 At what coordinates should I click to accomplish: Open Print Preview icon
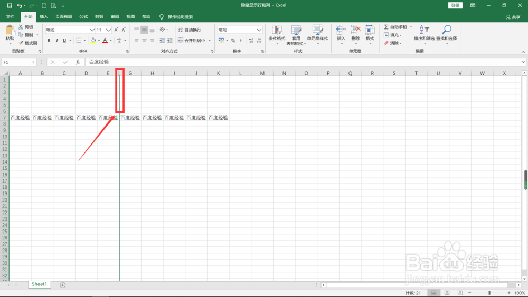(53, 5)
